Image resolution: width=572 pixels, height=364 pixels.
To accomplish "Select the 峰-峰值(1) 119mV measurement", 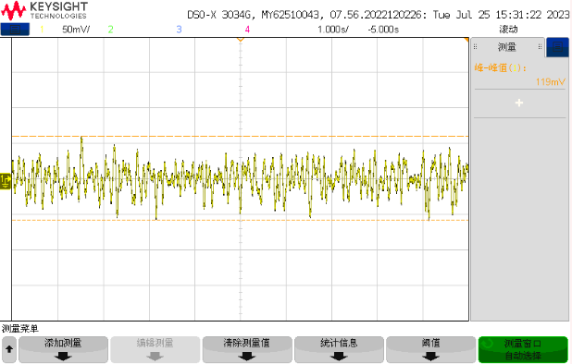I will point(519,75).
